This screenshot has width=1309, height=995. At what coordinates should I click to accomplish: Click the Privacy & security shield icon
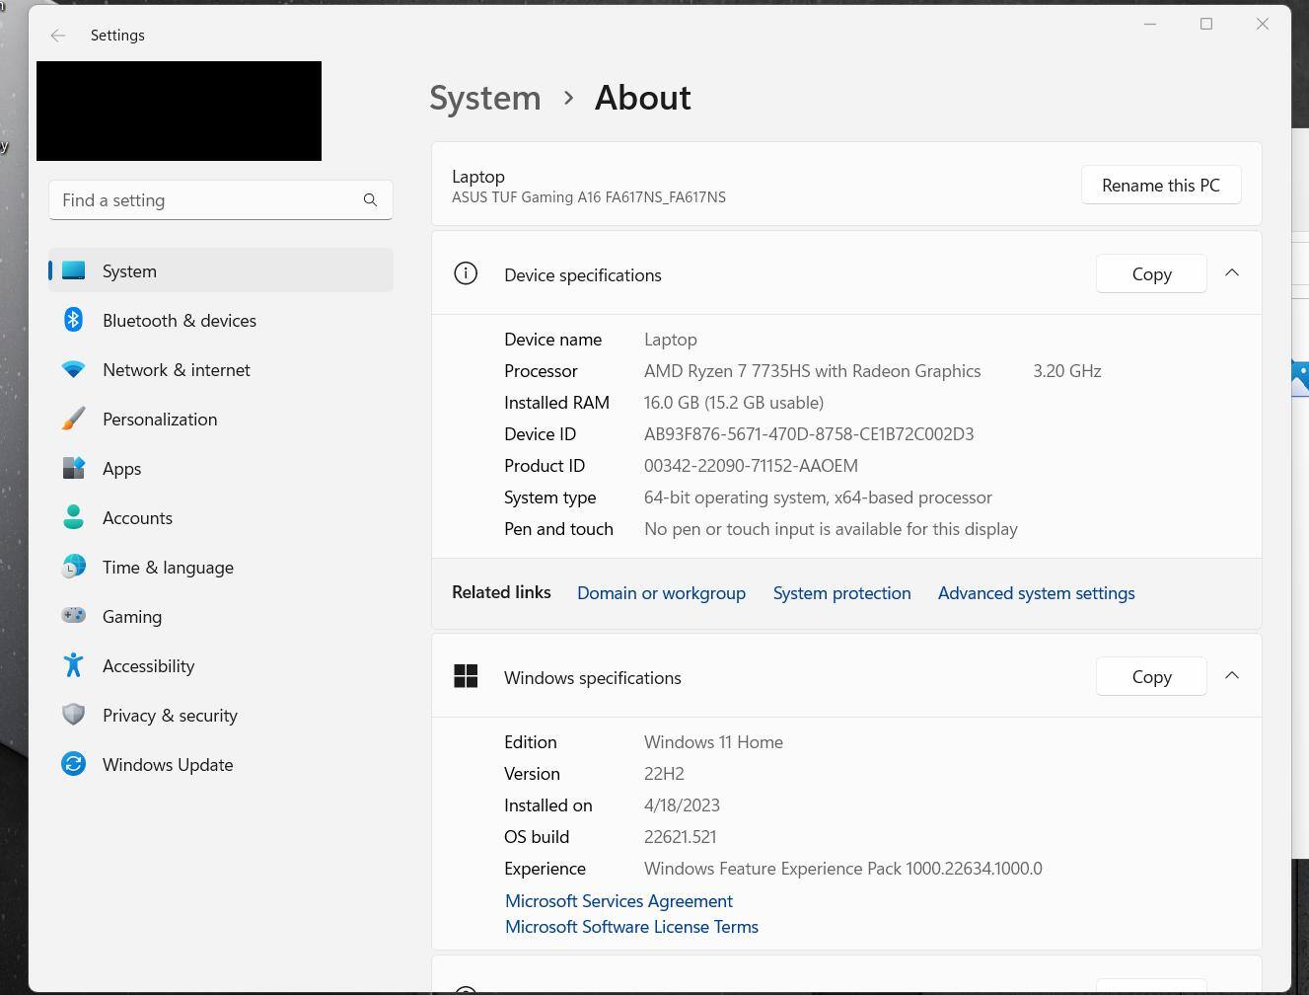pyautogui.click(x=73, y=715)
